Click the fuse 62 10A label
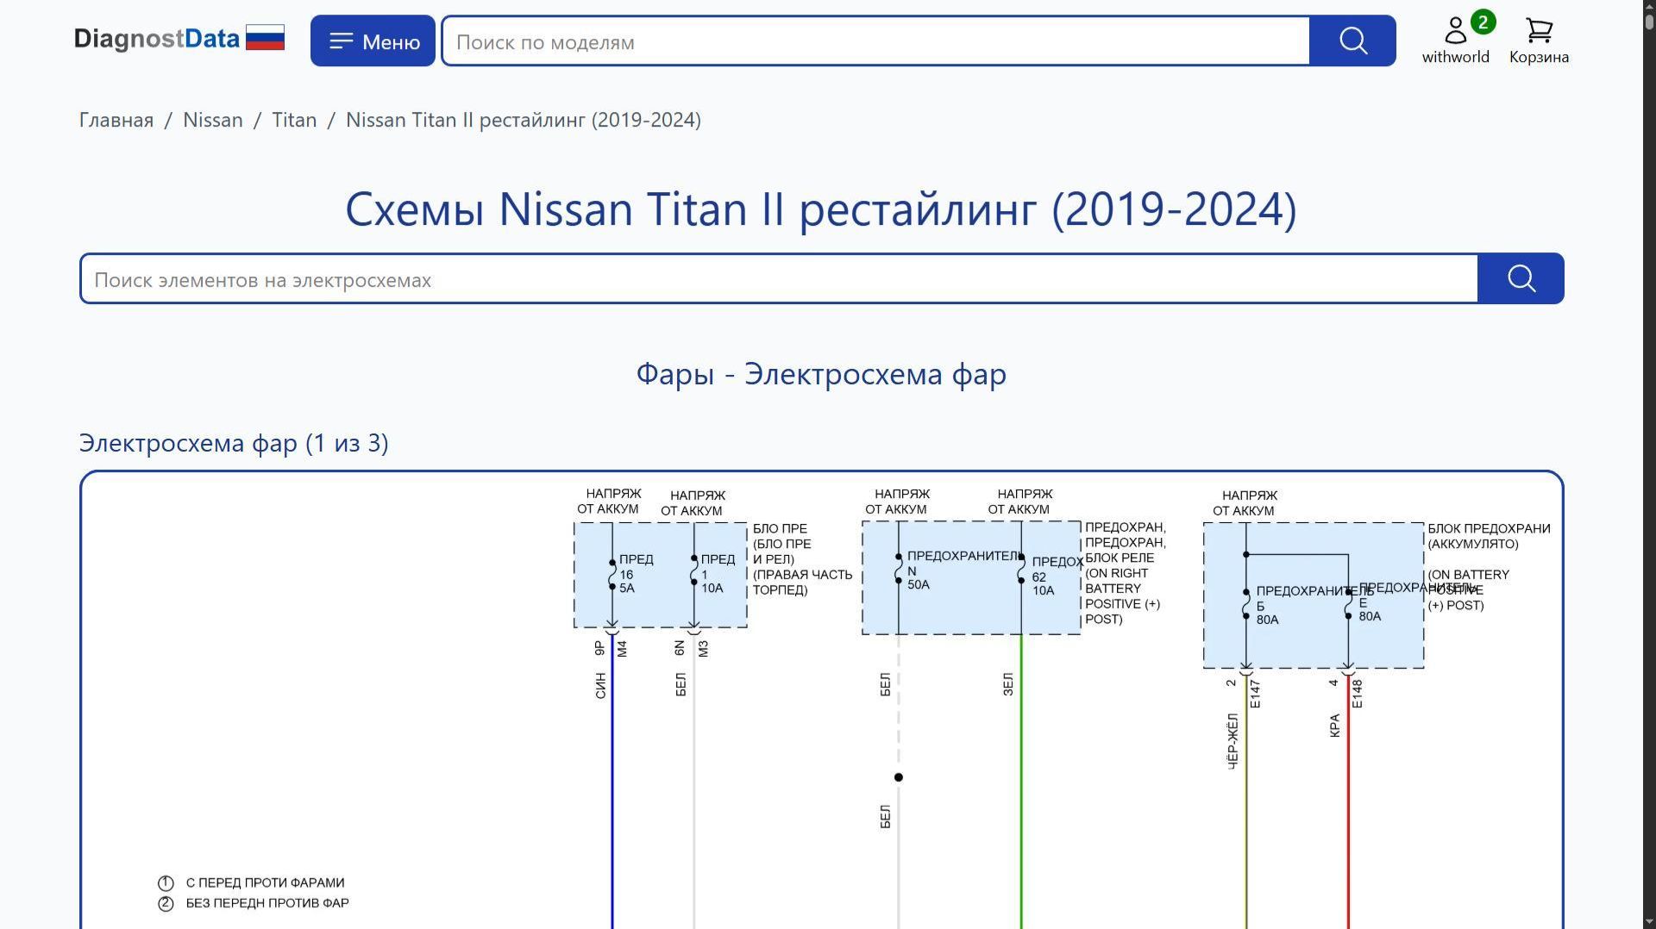 pos(1057,577)
